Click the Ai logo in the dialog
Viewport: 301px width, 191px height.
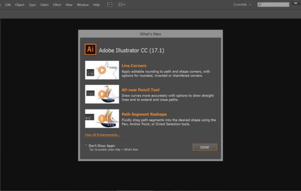coord(90,49)
